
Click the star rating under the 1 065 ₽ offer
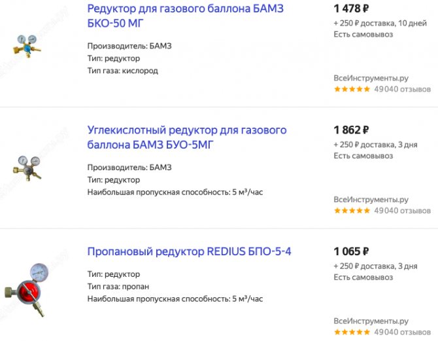click(352, 332)
